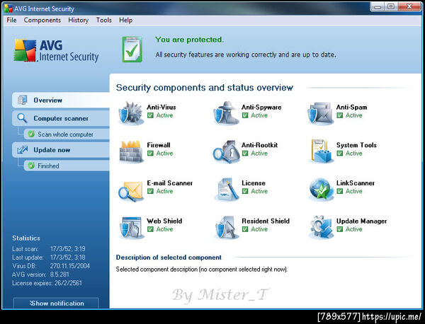
Task: Click the Overview computer icon in sidebar
Action: [23, 100]
